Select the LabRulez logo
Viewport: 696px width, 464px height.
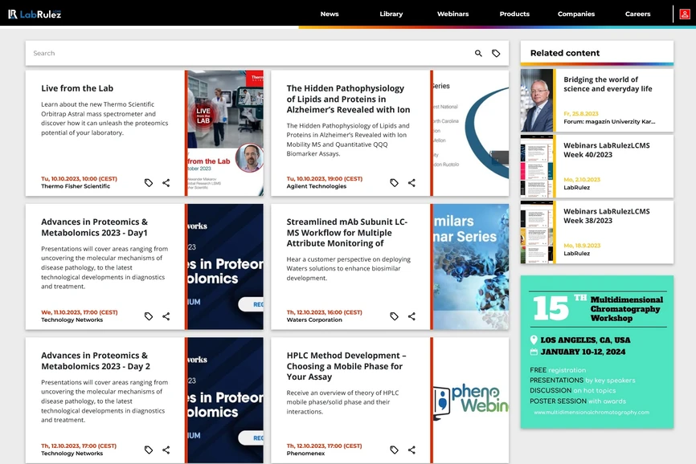click(36, 14)
